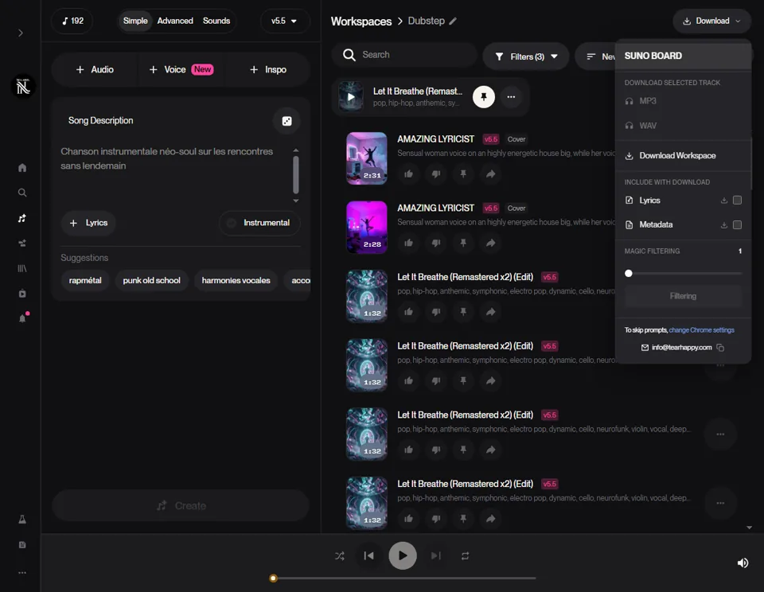
Task: Click inside the Song Description text field
Action: point(174,173)
